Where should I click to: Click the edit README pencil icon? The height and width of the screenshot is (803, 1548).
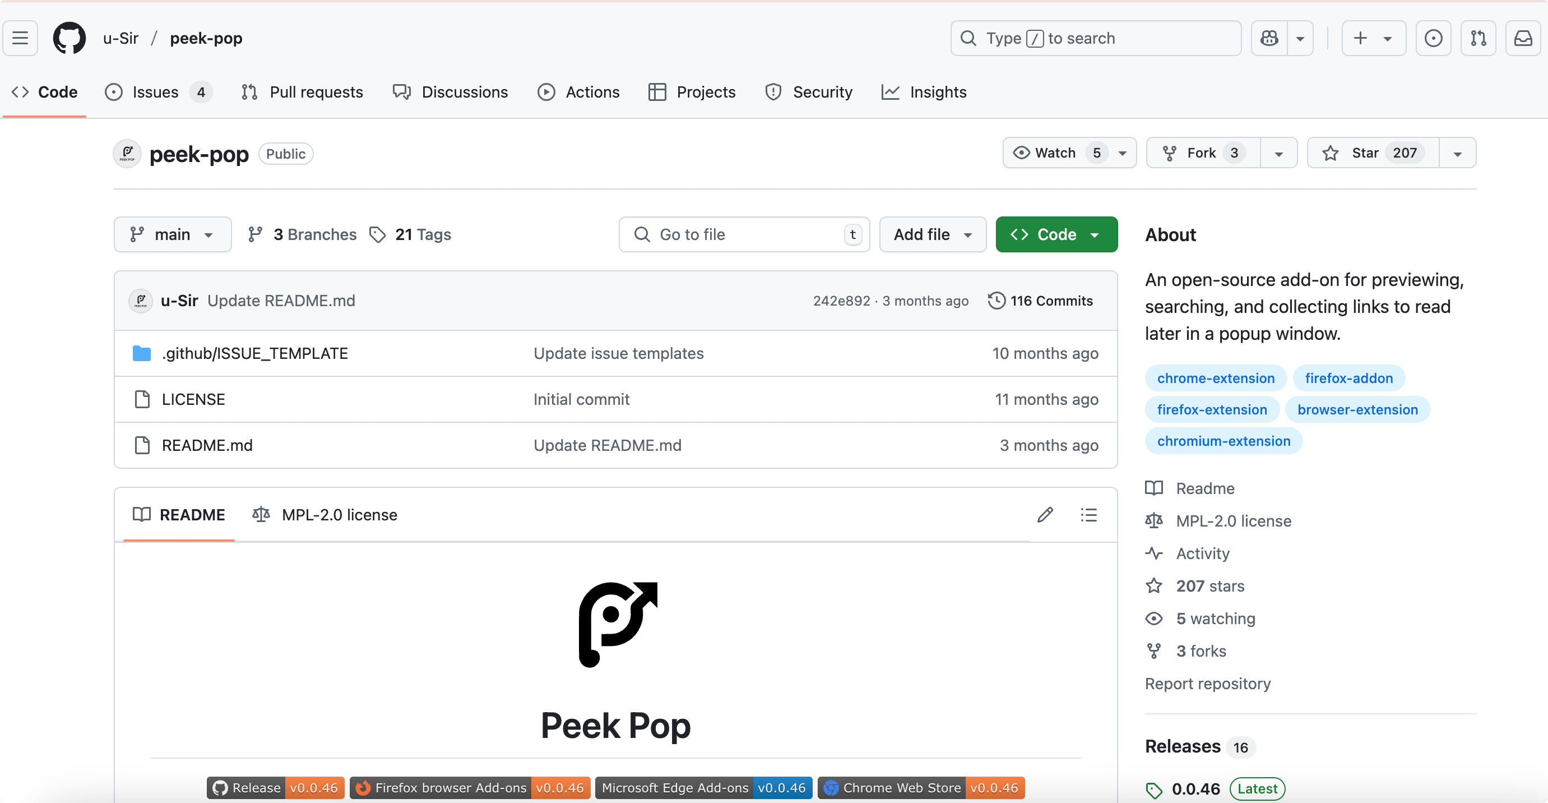tap(1045, 515)
